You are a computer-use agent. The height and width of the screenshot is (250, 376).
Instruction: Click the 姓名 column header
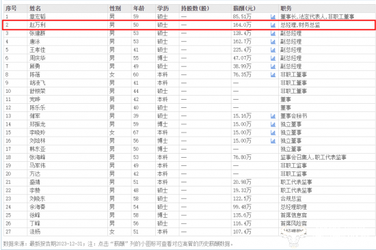(35, 8)
